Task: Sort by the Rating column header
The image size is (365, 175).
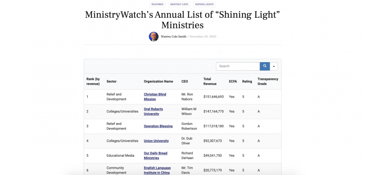Action: [247, 81]
